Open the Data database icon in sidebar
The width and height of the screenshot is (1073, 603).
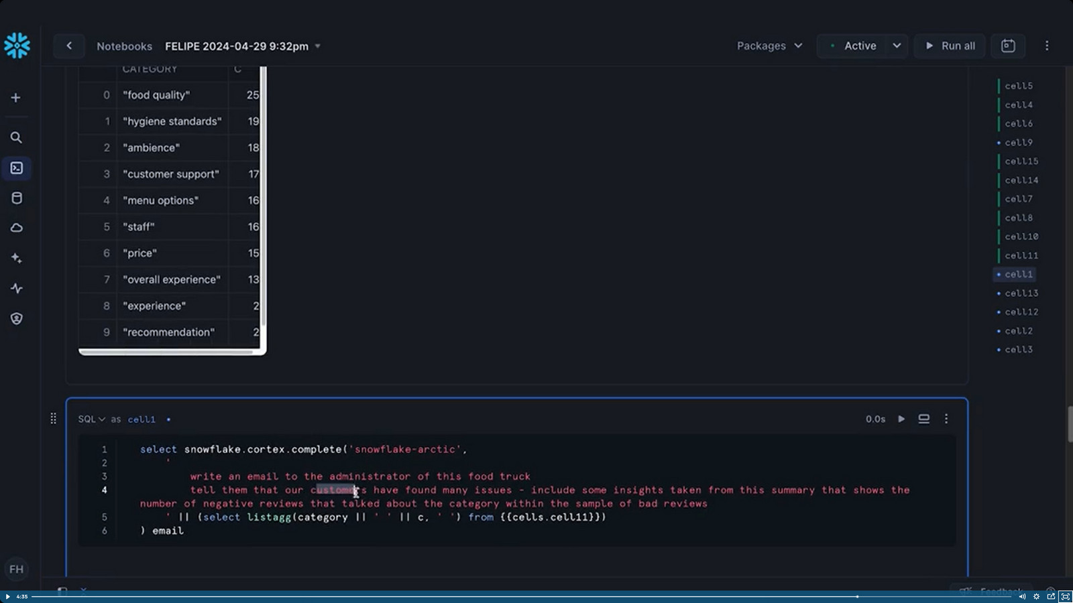coord(17,198)
